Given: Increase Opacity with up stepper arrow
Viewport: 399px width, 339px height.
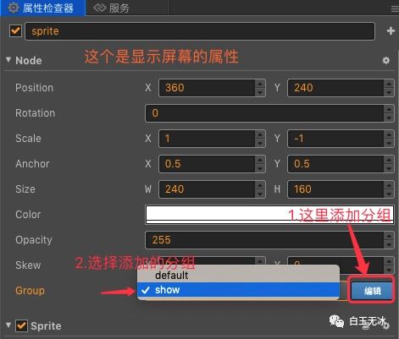Looking at the screenshot, I should pos(389,236).
